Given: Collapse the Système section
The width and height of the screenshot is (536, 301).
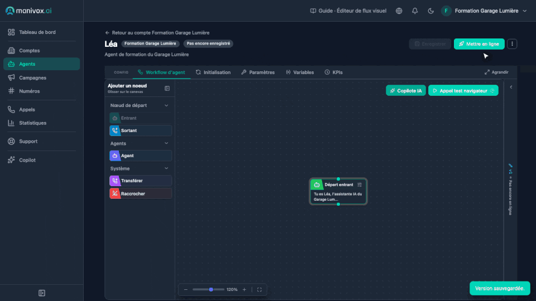Looking at the screenshot, I should click(x=166, y=168).
